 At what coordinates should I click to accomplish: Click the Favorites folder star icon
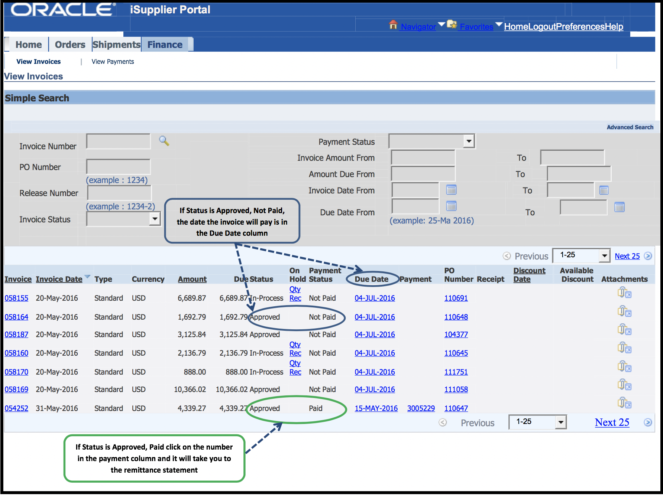452,25
